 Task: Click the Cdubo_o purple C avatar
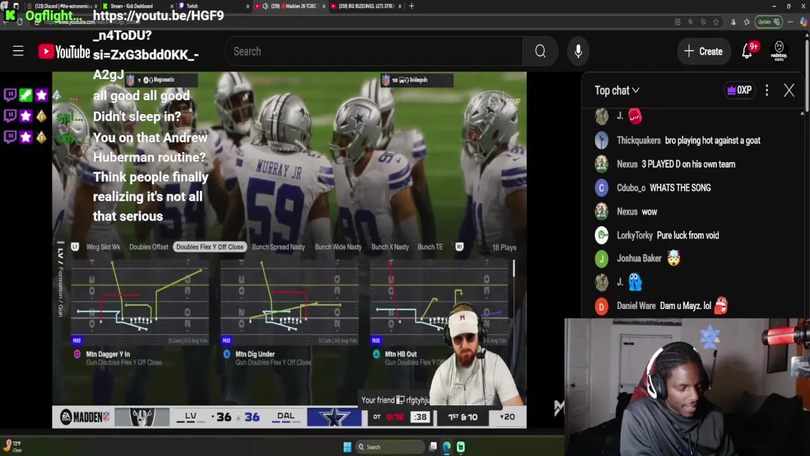[601, 188]
